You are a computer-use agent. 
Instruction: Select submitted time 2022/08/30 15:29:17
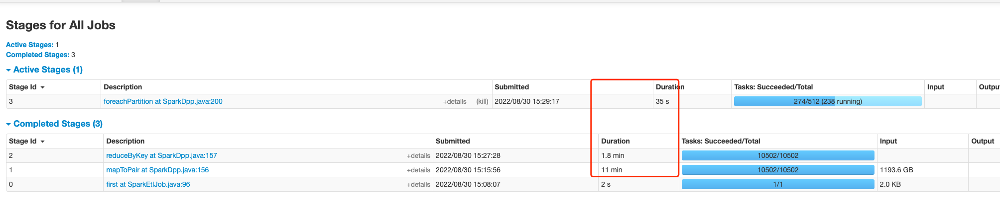[527, 101]
